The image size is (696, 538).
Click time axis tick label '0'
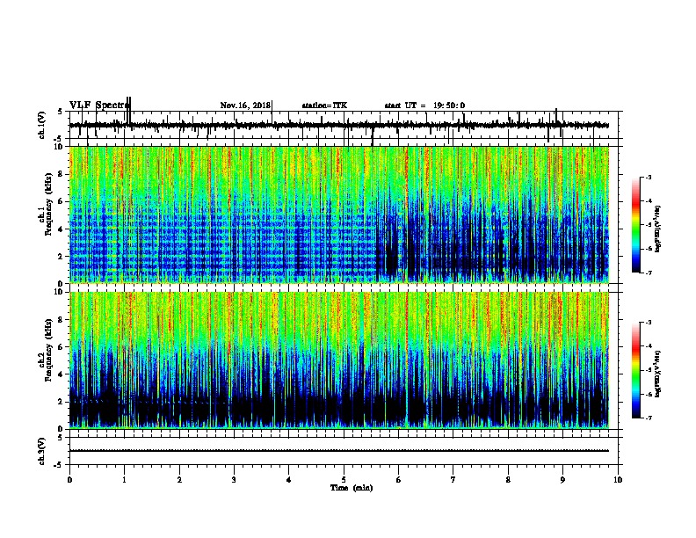[69, 480]
